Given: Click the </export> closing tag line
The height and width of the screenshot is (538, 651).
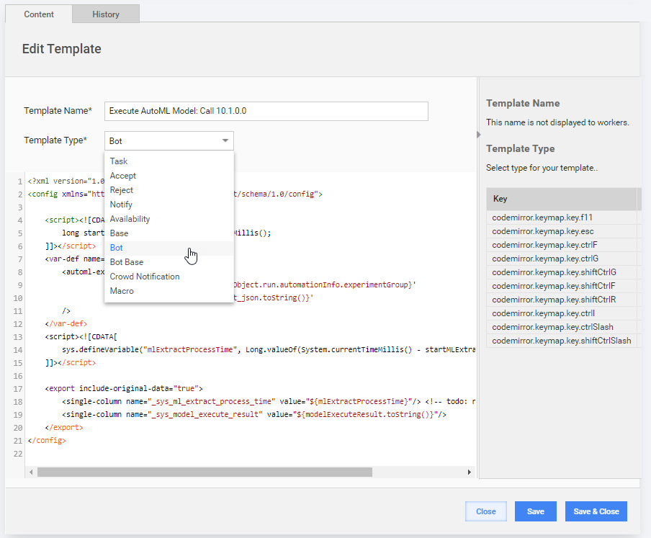Looking at the screenshot, I should coord(64,428).
